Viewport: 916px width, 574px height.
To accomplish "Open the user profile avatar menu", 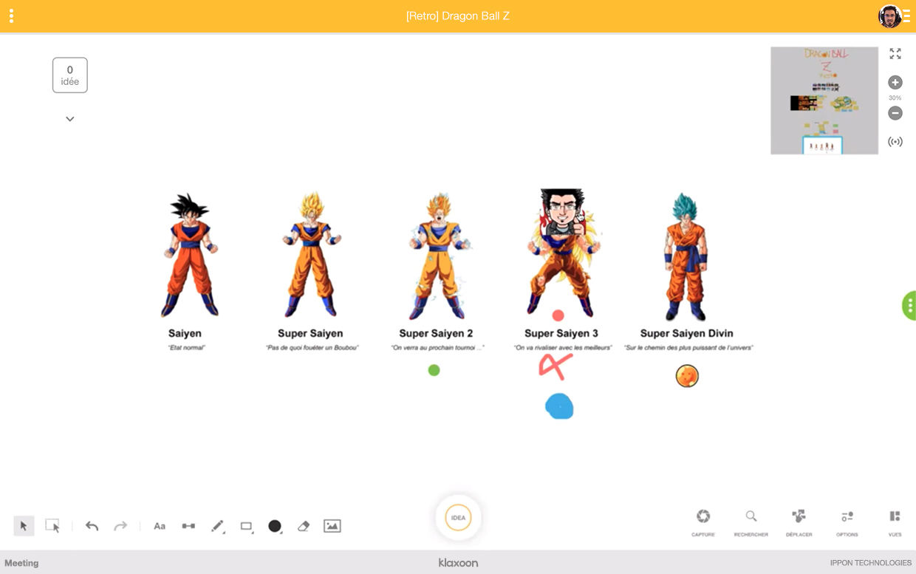I will [890, 16].
